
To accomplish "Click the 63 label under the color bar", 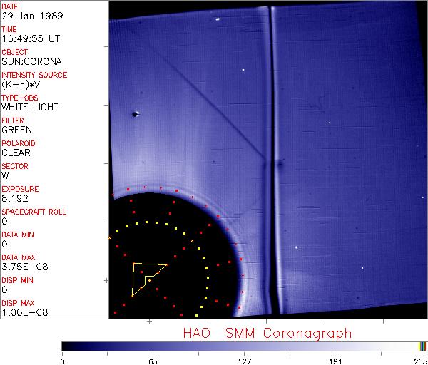I will pos(153,361).
